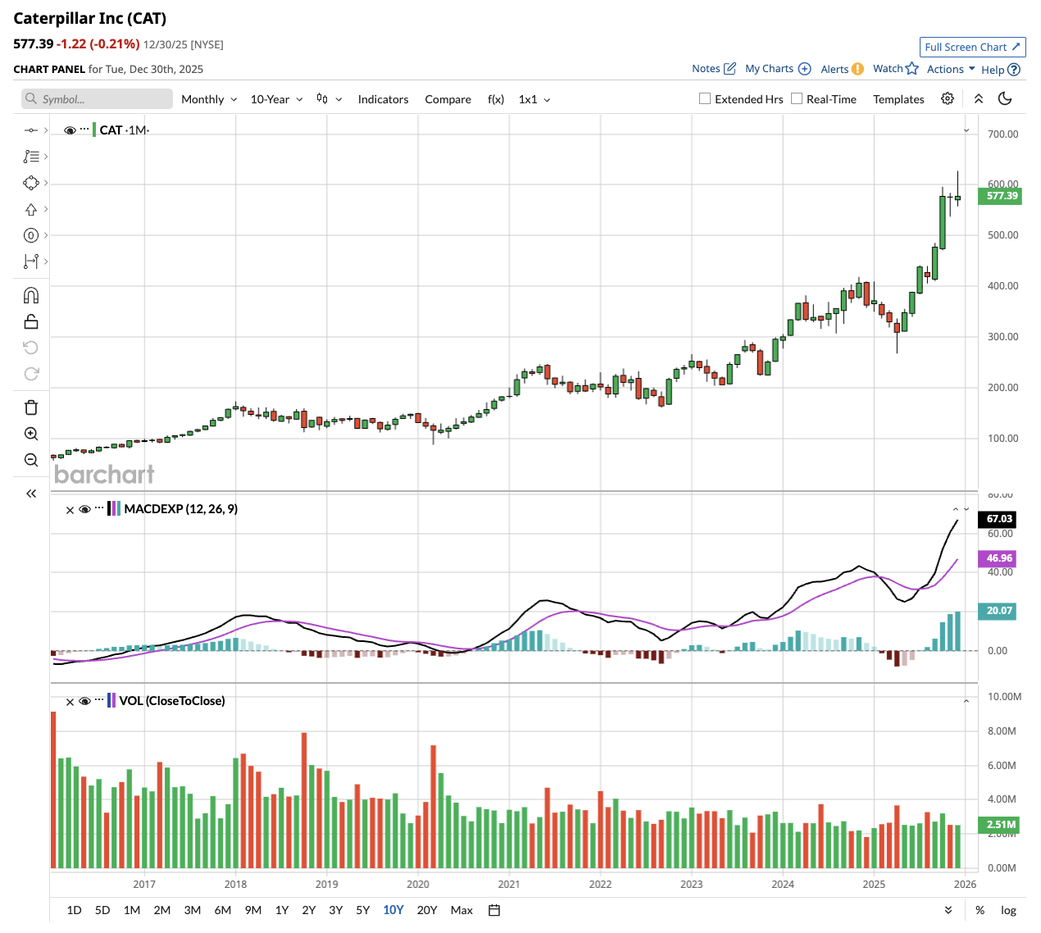Screen dimensions: 1041x933
Task: Click the trash can delete drawings icon
Action: pos(31,407)
